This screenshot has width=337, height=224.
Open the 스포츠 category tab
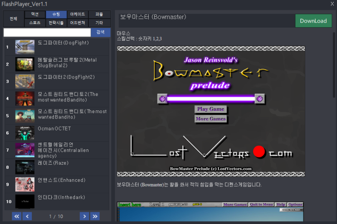[x=35, y=23]
